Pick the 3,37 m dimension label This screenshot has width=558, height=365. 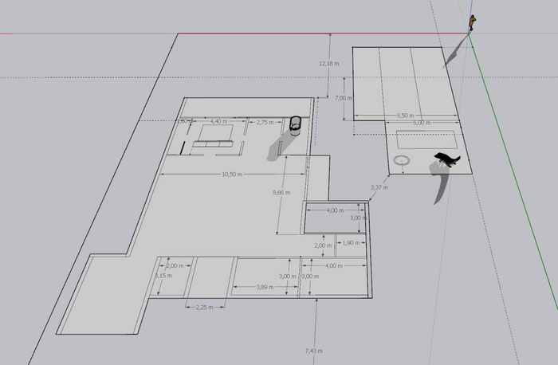pos(379,187)
